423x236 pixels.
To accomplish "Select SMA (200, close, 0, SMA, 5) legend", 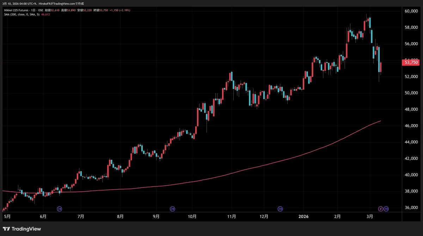I will (22, 14).
